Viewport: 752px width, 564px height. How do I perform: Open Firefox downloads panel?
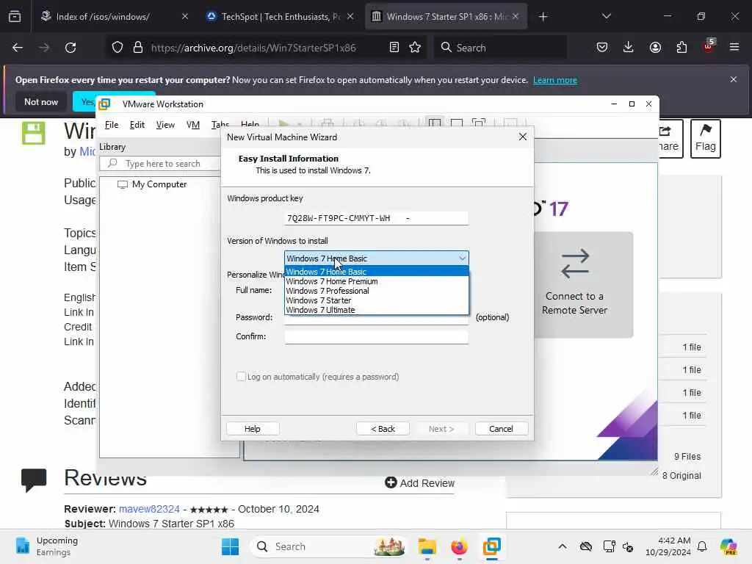[x=629, y=48]
